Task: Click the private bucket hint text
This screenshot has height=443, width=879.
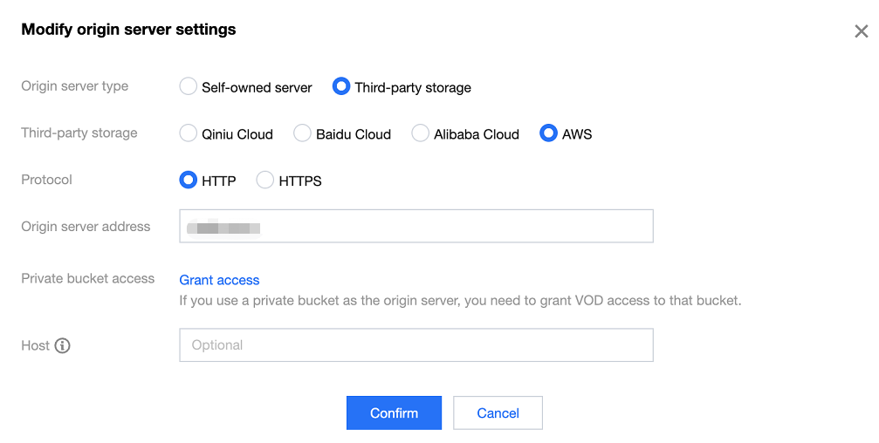Action: [x=460, y=301]
